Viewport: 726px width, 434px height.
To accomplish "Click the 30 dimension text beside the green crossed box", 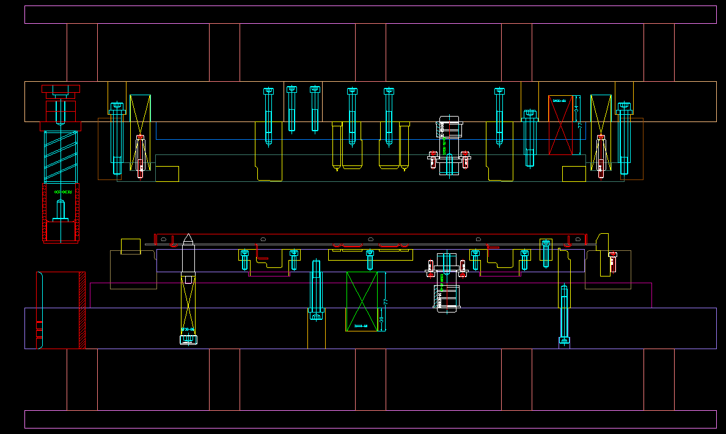I will click(382, 320).
